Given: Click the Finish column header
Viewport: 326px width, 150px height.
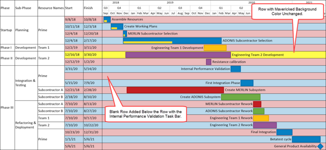Looking at the screenshot, I should [x=93, y=8].
